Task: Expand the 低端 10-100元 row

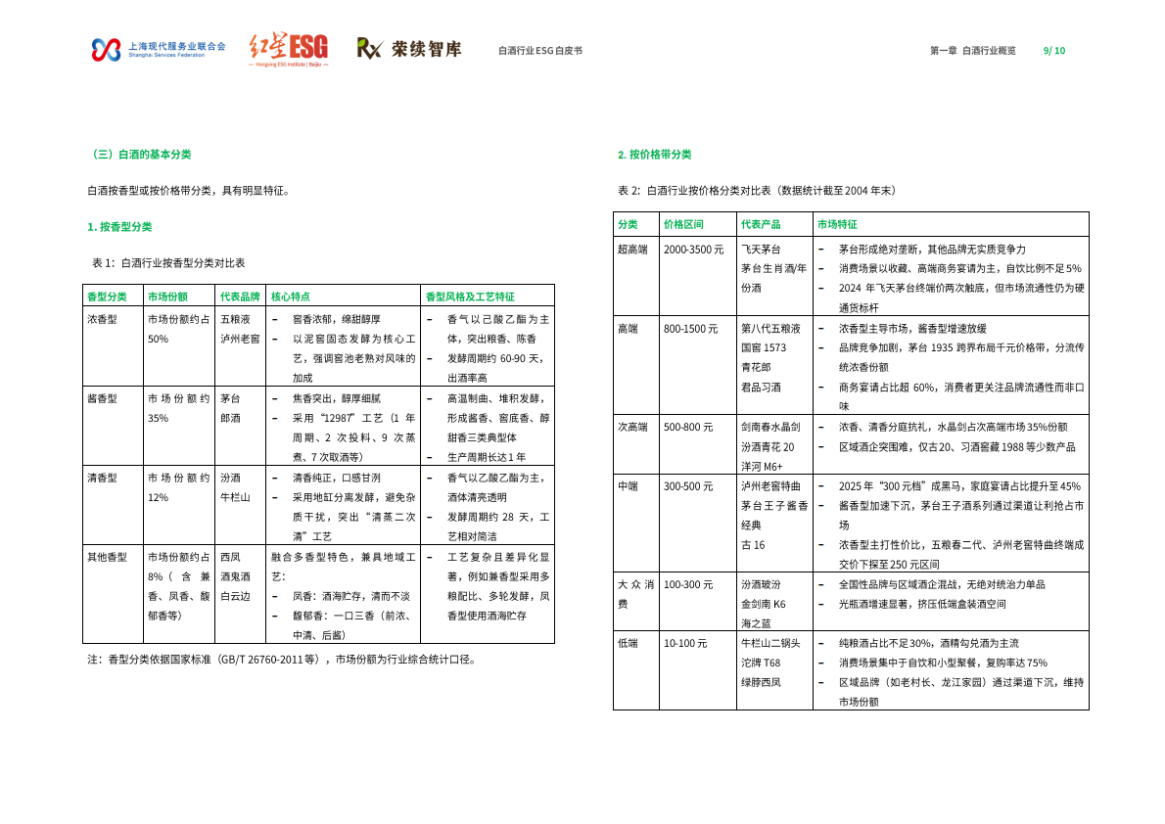Action: pyautogui.click(x=629, y=642)
